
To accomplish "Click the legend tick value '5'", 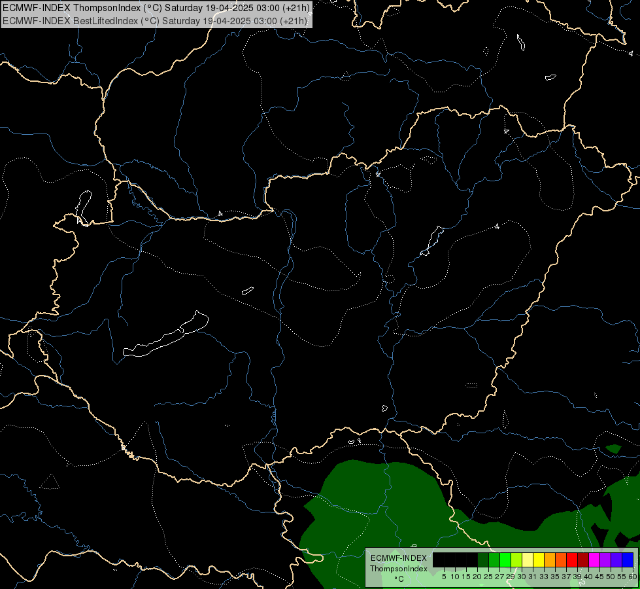I will (x=444, y=577).
